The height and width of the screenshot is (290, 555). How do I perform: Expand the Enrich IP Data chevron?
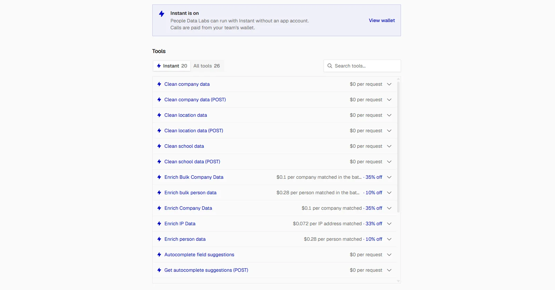(x=389, y=224)
